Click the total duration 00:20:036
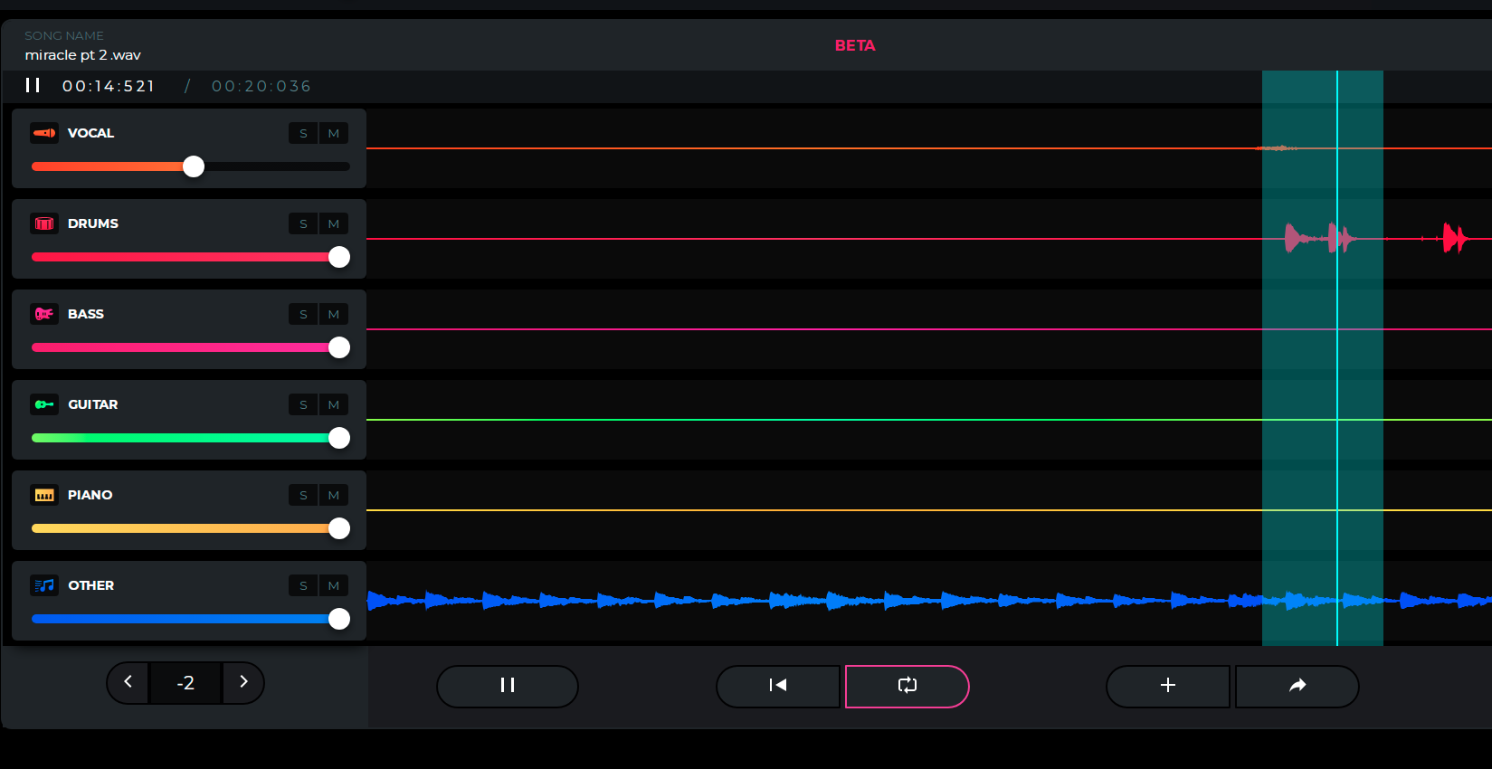The height and width of the screenshot is (769, 1492). (261, 86)
